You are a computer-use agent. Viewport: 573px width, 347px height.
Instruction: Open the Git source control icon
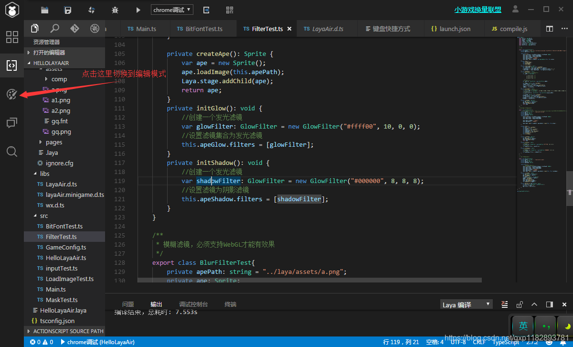click(x=75, y=28)
